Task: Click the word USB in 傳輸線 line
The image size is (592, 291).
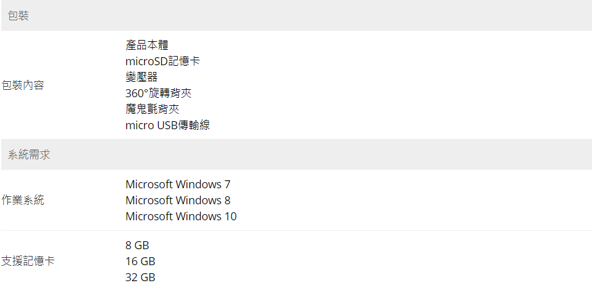Action: point(167,126)
